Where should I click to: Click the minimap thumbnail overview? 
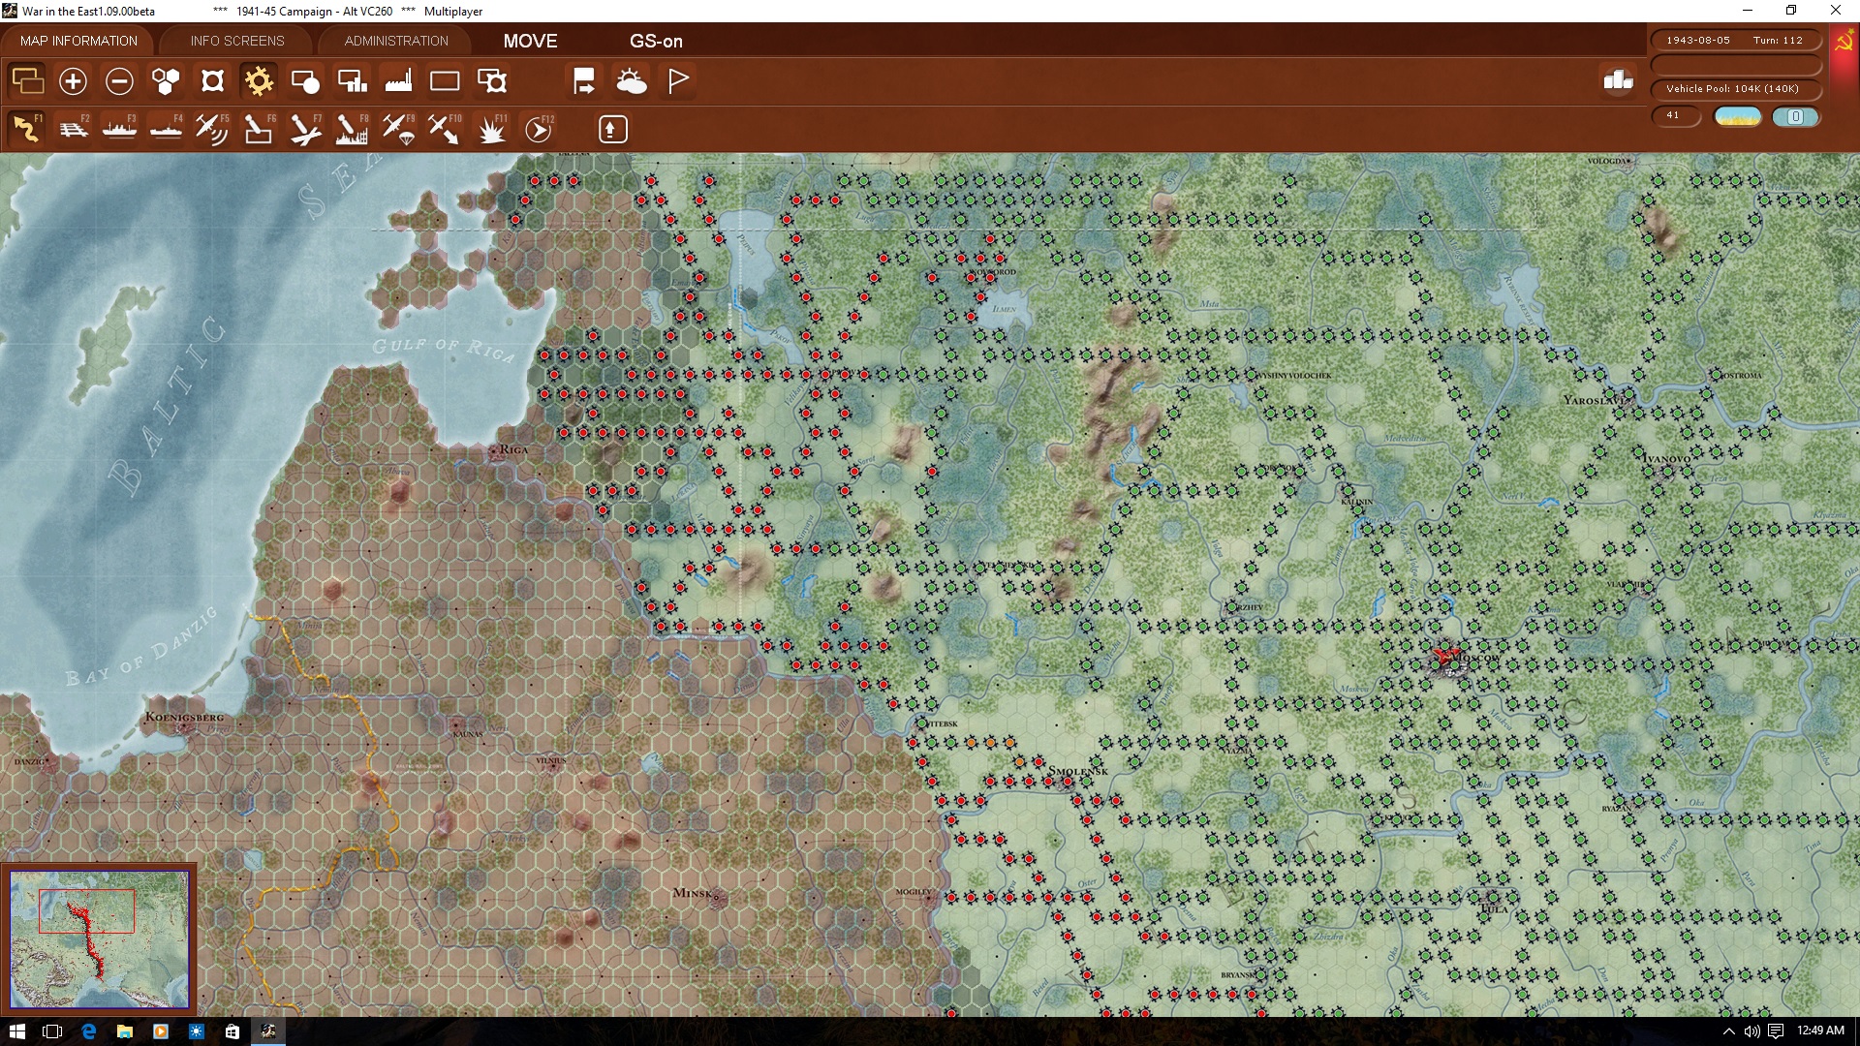(x=99, y=939)
